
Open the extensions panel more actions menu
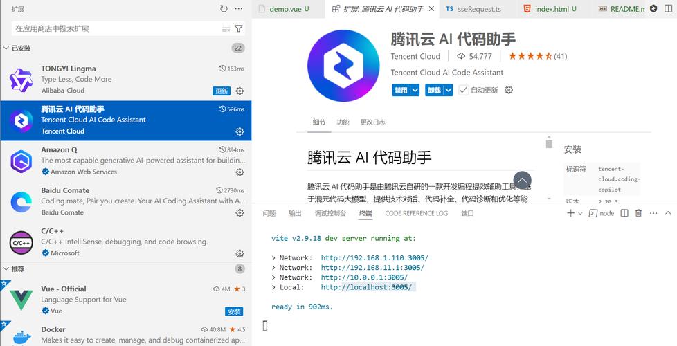tap(239, 9)
